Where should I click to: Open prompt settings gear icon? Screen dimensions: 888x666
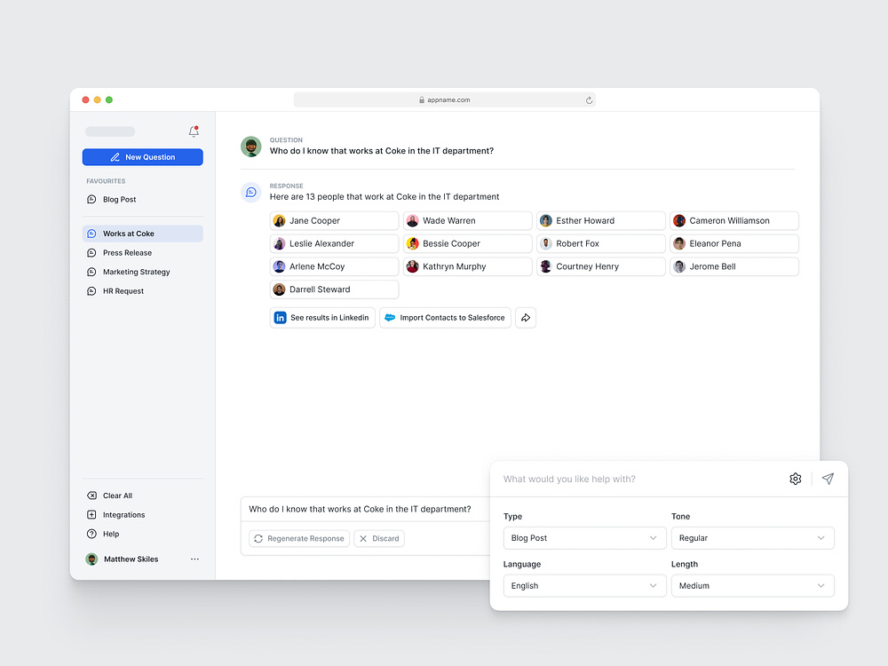click(x=795, y=480)
